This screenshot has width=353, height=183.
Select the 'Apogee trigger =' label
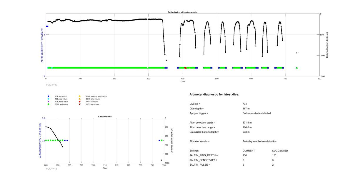click(x=199, y=113)
